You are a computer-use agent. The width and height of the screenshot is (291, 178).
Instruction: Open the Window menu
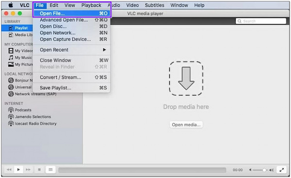(179, 5)
